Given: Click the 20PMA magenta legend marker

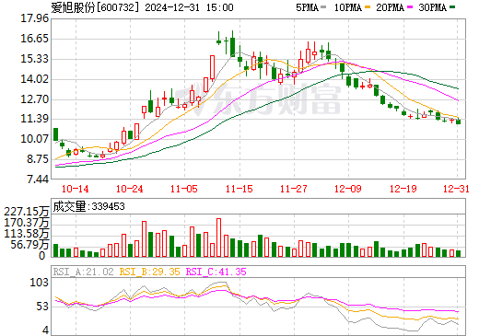Looking at the screenshot, I should [410, 7].
